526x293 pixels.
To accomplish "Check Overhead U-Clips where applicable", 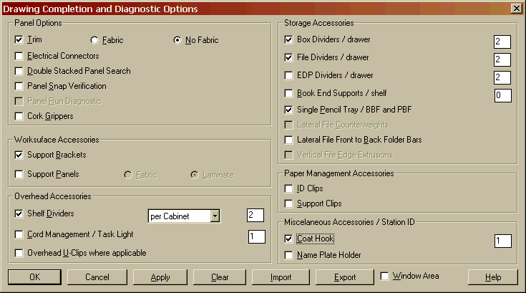I will [x=19, y=253].
